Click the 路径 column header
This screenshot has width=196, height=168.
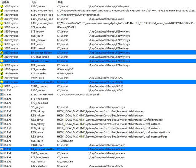(x=60, y=2)
